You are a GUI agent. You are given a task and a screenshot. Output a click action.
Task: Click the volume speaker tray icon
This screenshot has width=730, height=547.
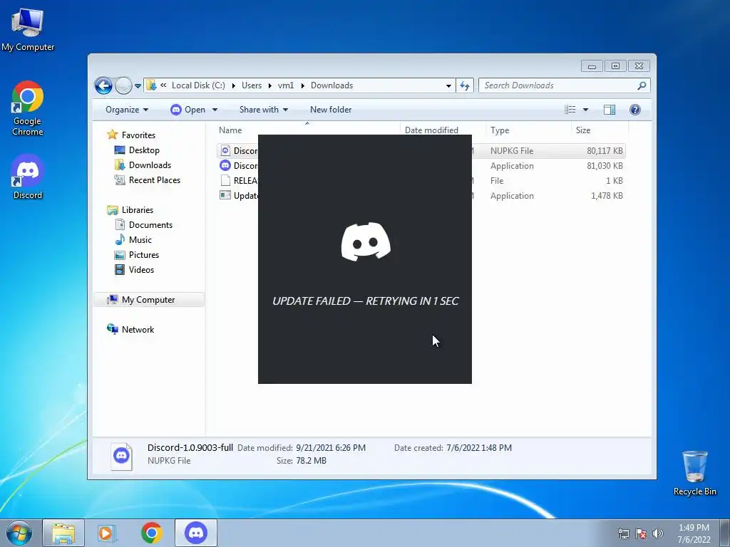pyautogui.click(x=657, y=533)
